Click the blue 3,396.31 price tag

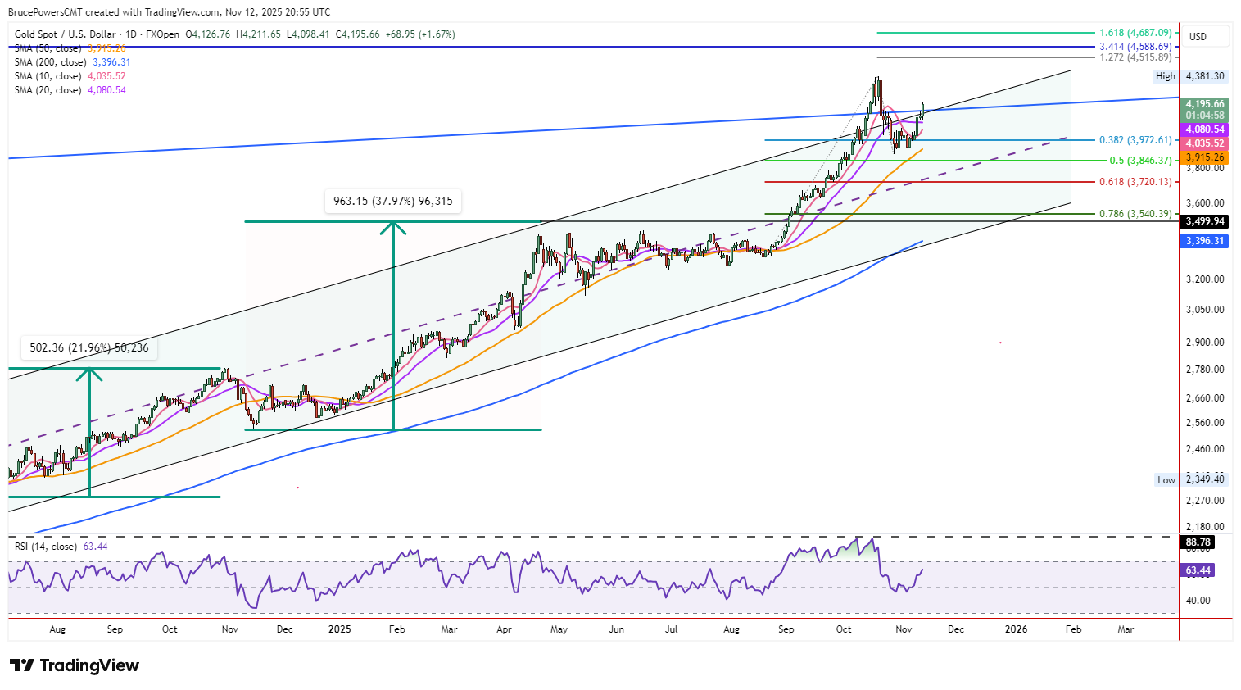tap(1204, 241)
